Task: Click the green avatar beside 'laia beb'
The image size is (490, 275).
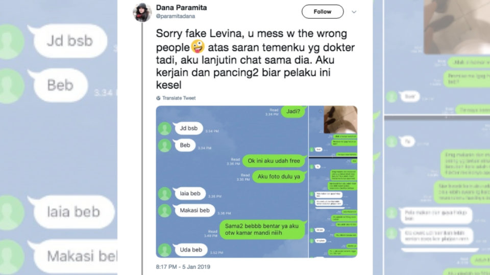Action: pyautogui.click(x=165, y=194)
